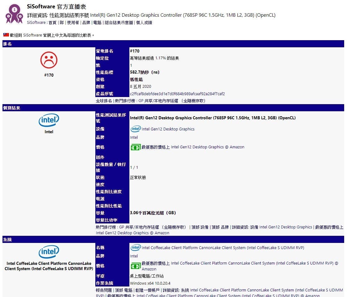Screen dimensions: 355x297
Task: Click the large Intel logo under 個別結果
Action: (49, 120)
